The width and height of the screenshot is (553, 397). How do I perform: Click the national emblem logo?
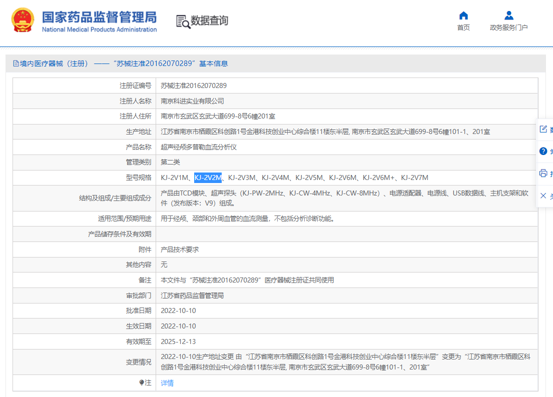23,20
